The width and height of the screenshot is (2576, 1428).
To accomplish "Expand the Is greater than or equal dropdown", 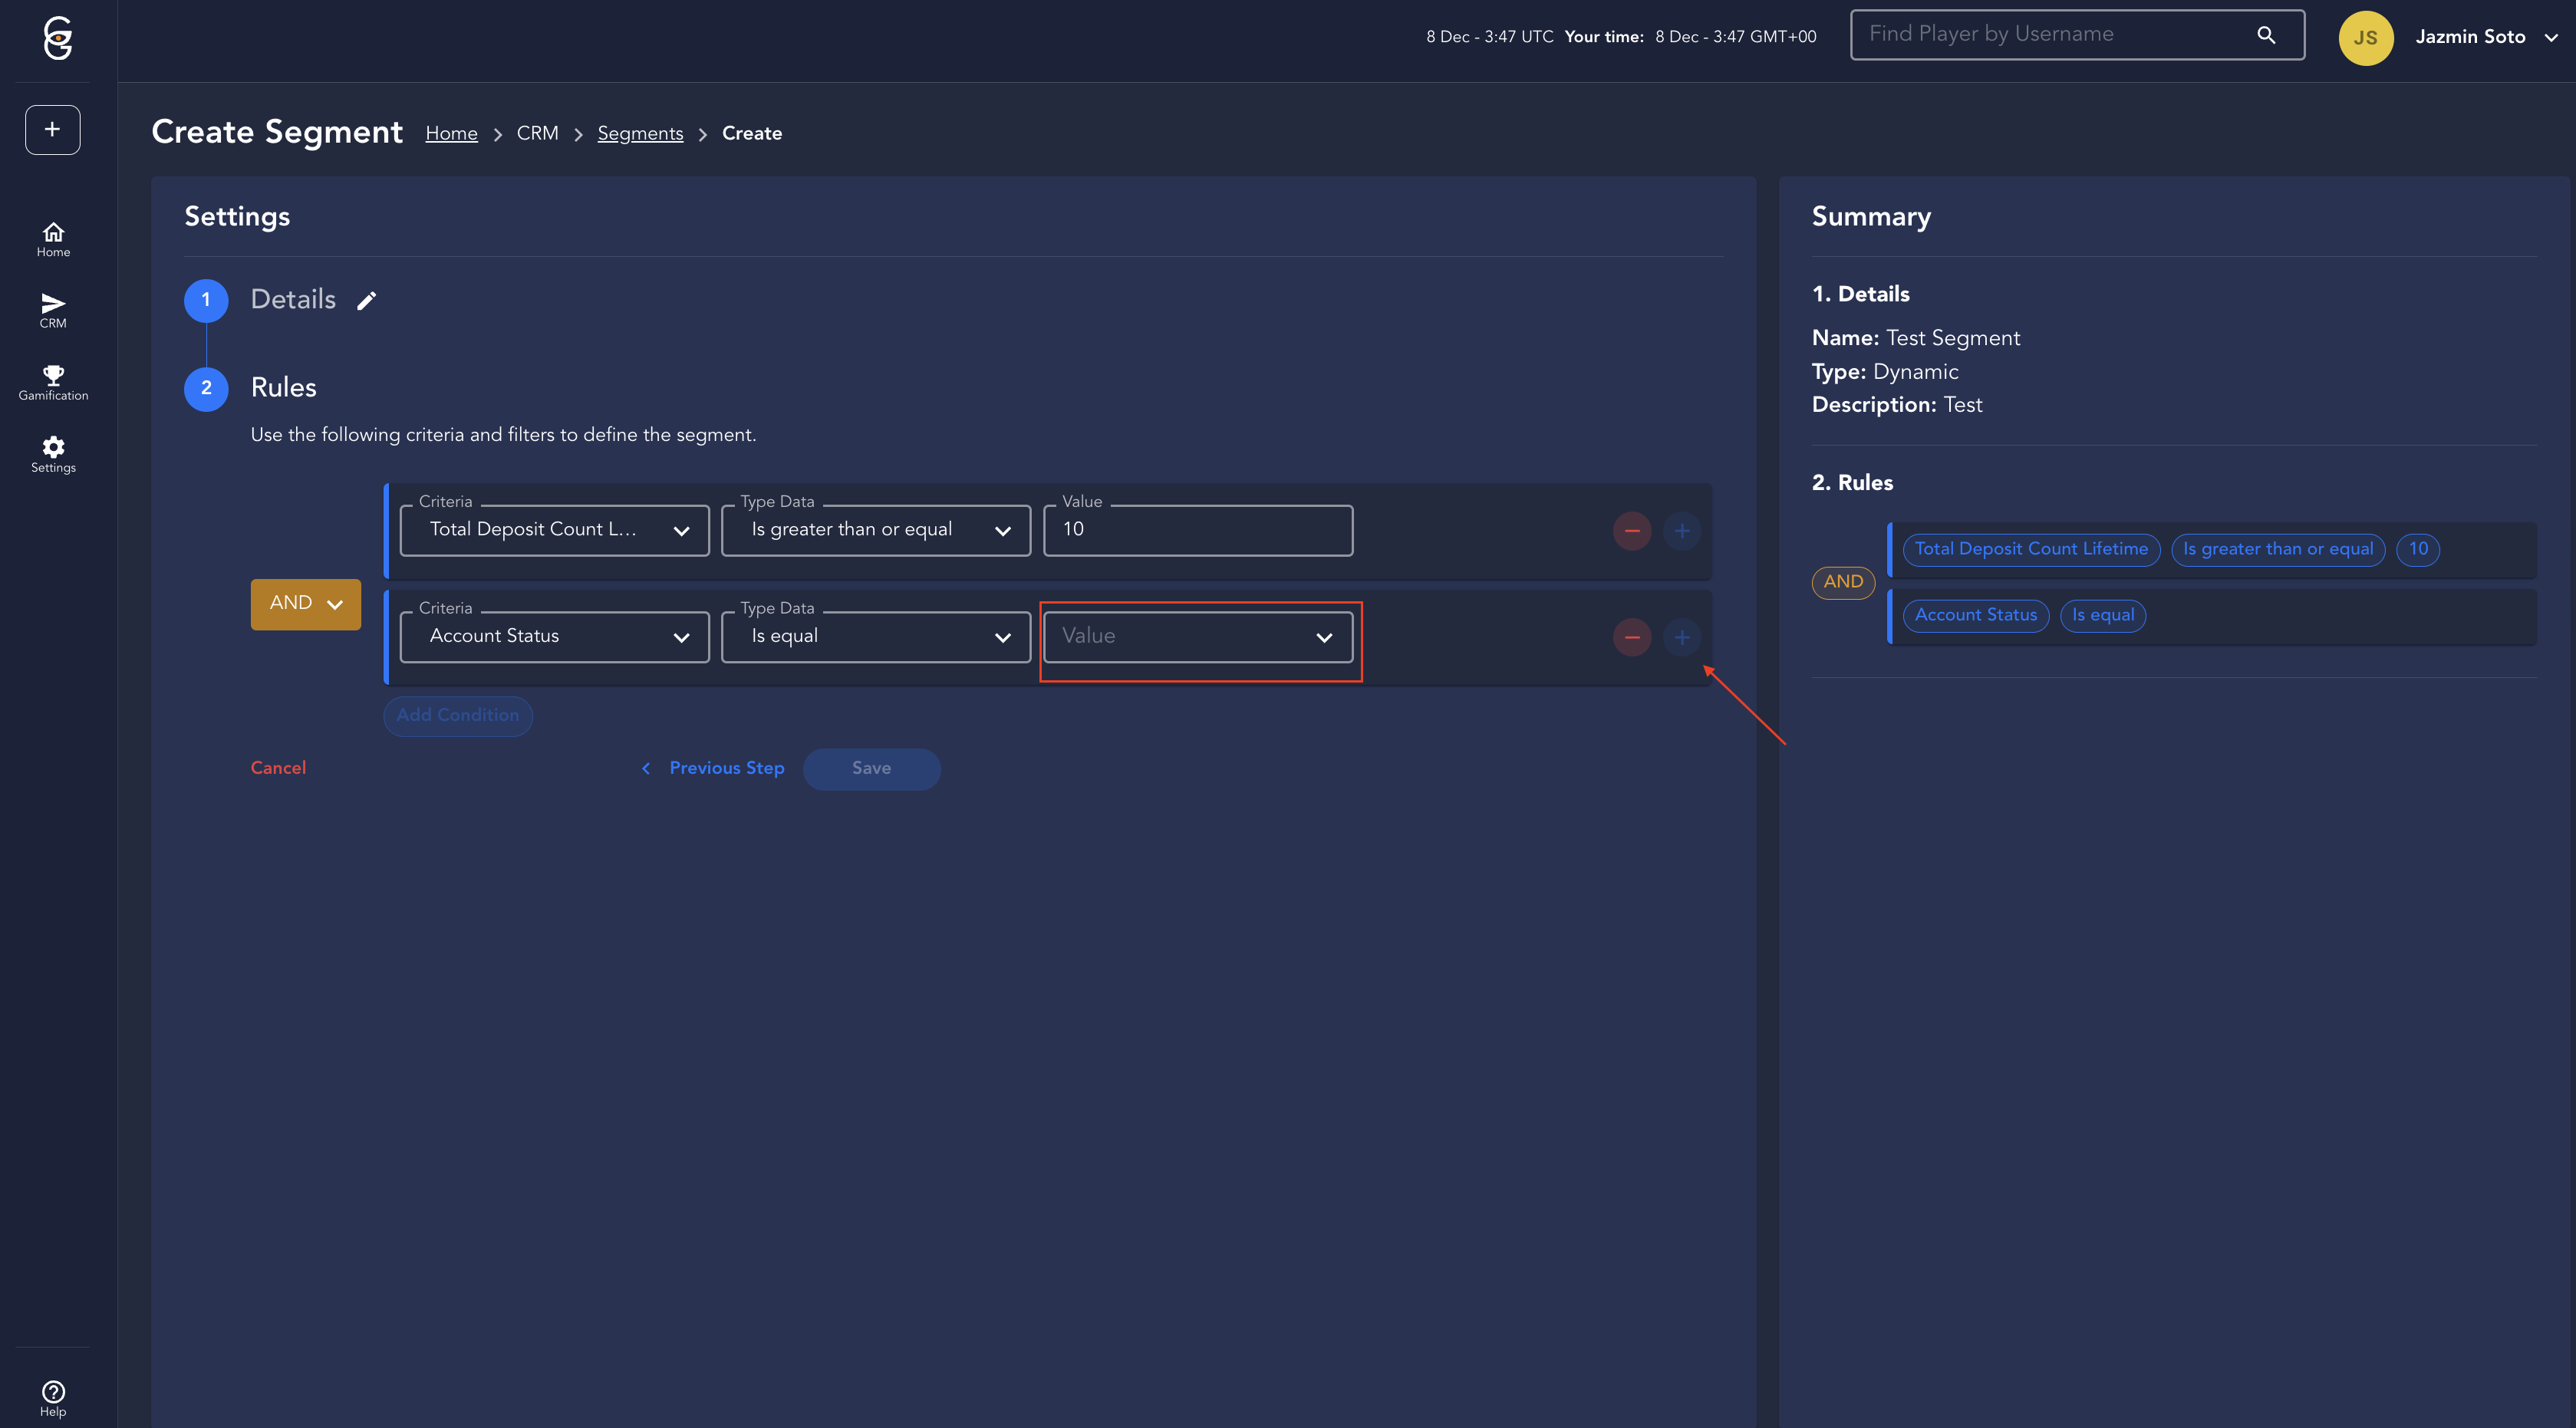I will (x=875, y=530).
